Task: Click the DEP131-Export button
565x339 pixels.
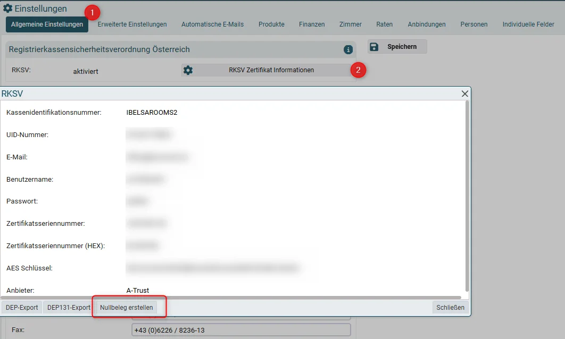Action: [x=69, y=308]
